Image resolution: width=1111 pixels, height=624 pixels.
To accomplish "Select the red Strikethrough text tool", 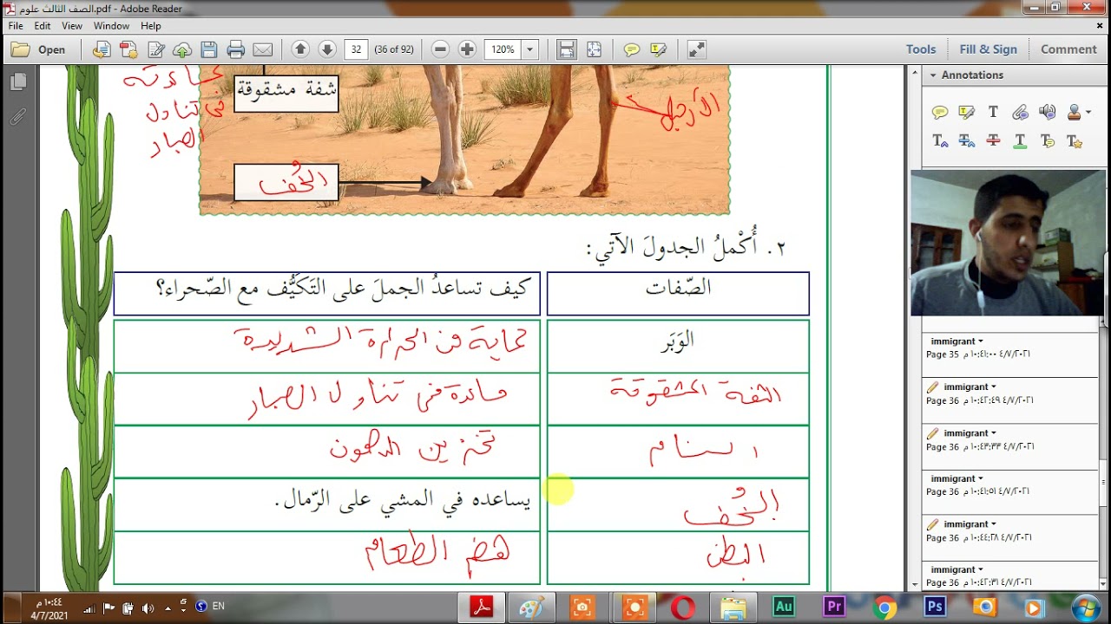I will click(x=993, y=140).
